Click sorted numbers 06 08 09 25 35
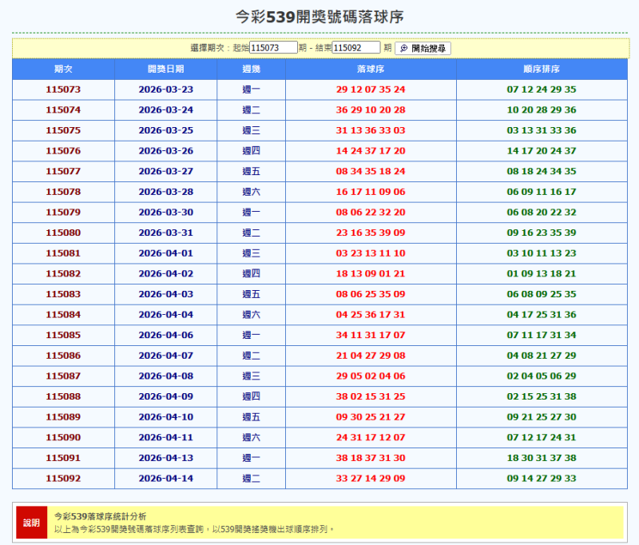 coord(542,294)
